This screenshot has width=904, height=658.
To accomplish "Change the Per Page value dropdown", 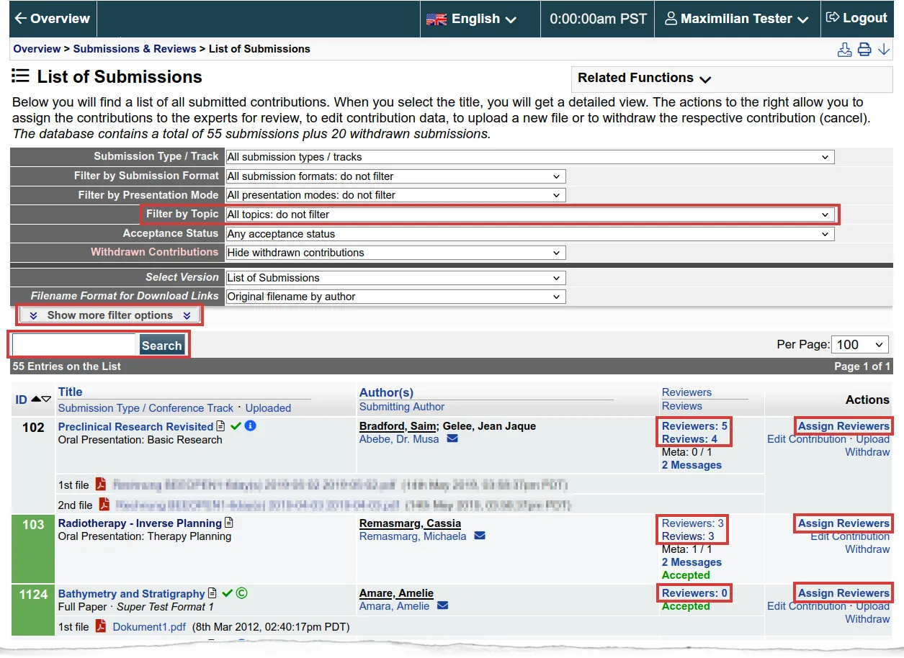I will point(861,345).
